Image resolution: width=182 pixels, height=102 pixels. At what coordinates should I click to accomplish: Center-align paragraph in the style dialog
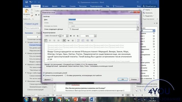tap(50, 41)
